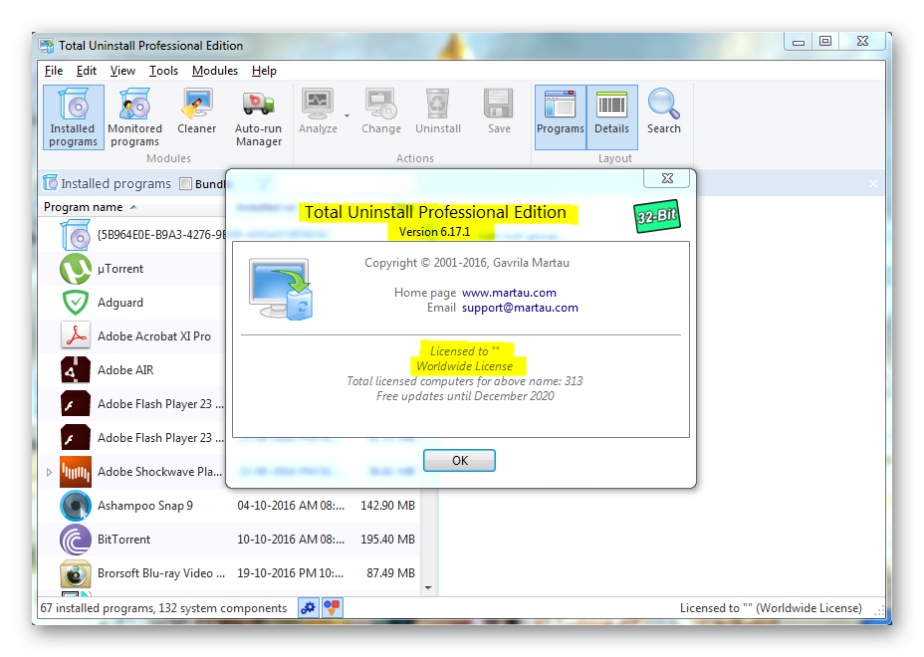This screenshot has width=924, height=657.
Task: Launch the Cleaner module
Action: point(197,111)
